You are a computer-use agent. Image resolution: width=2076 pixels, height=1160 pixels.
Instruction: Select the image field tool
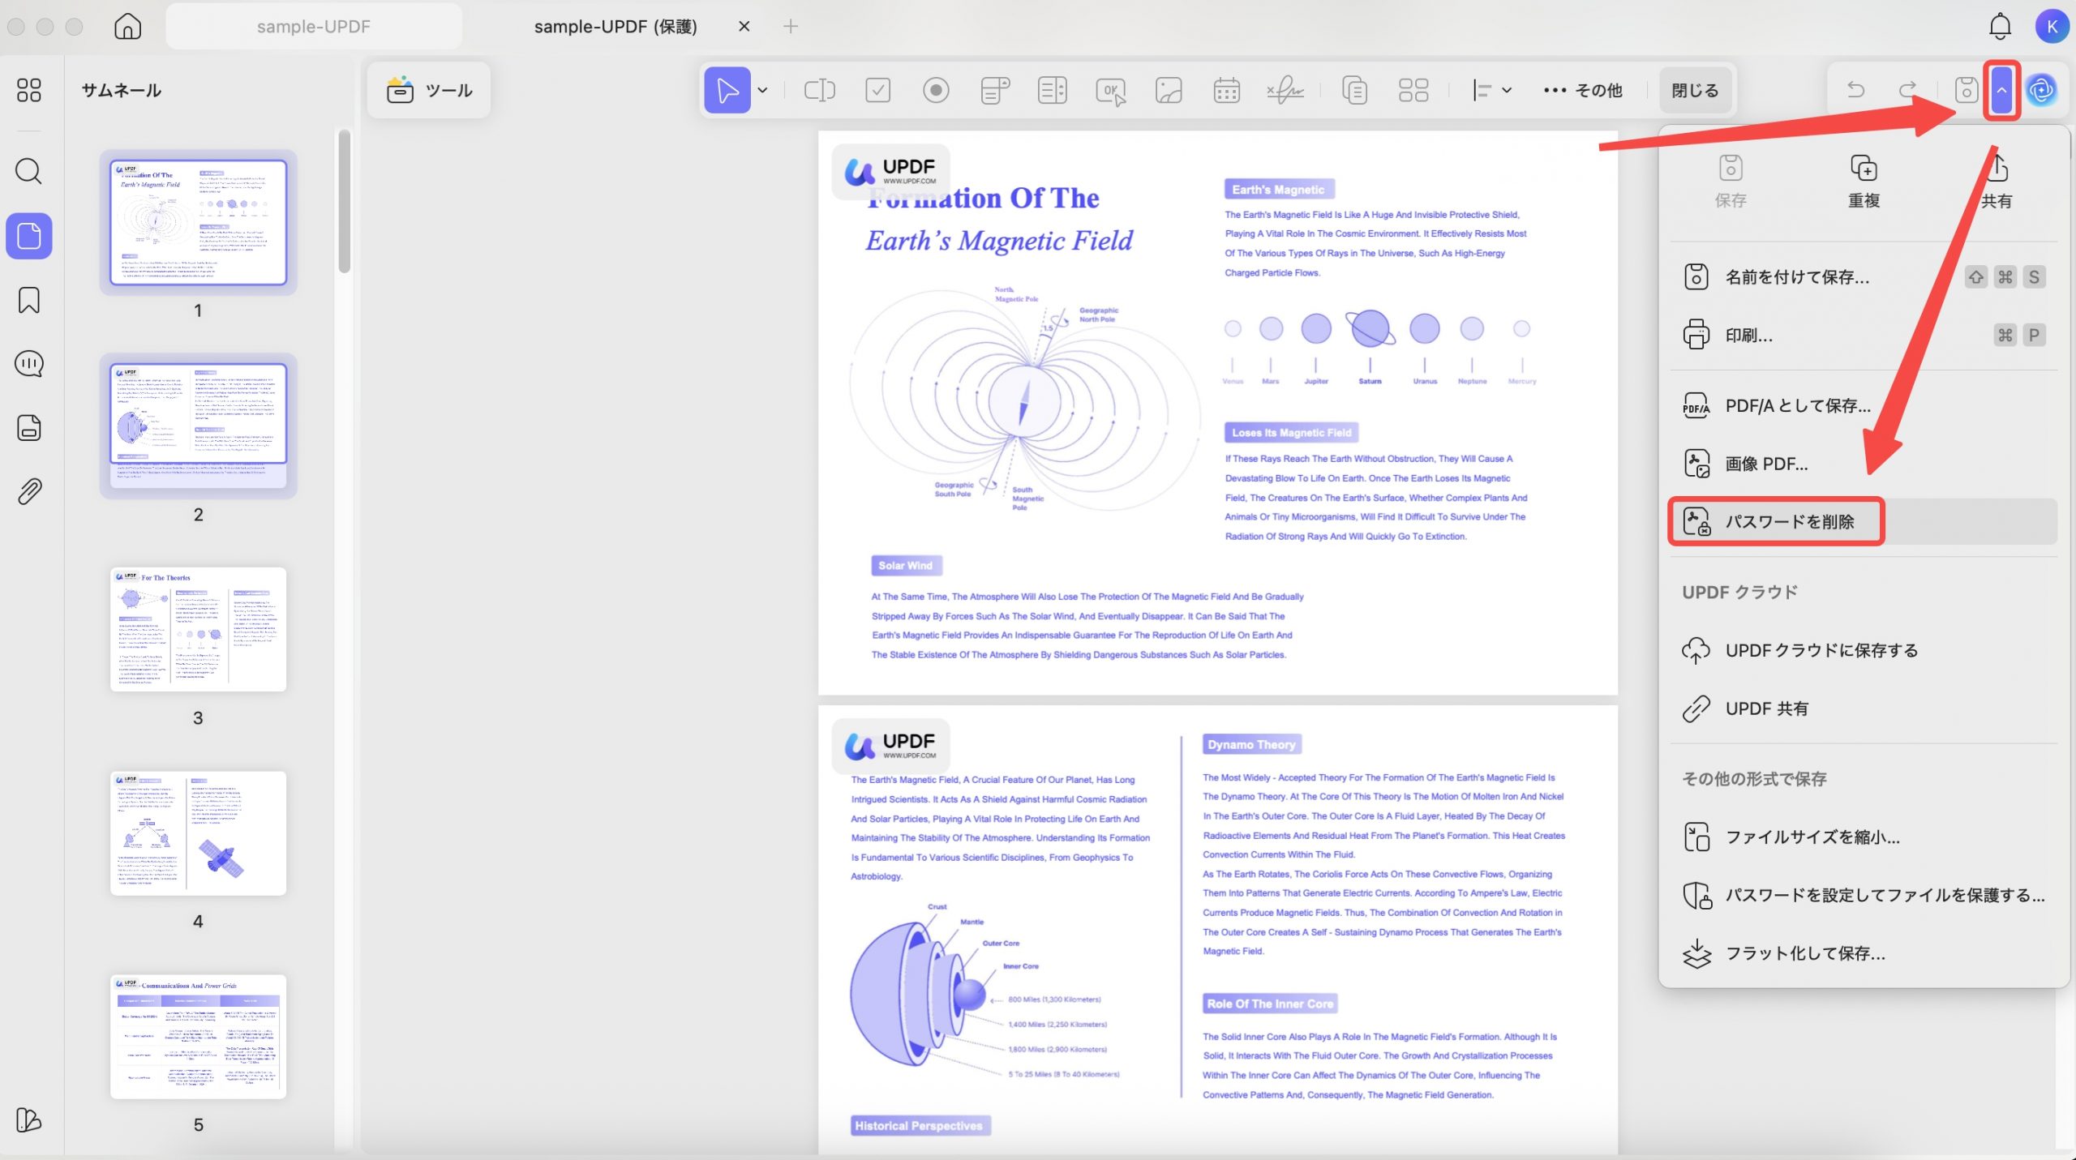coord(1169,90)
